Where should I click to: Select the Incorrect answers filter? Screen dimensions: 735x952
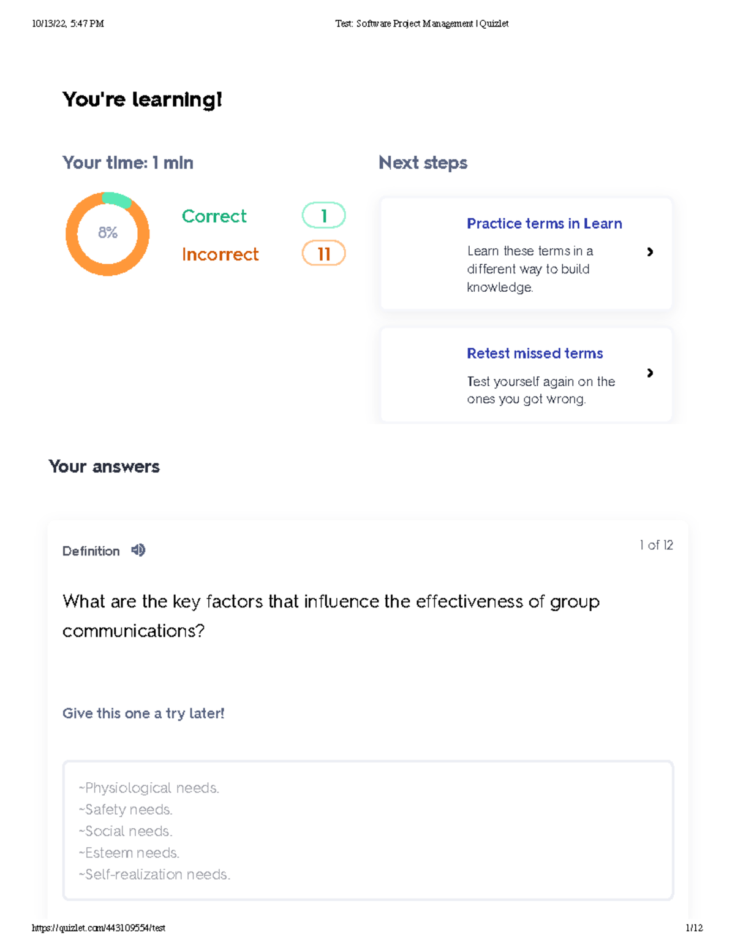coord(220,254)
